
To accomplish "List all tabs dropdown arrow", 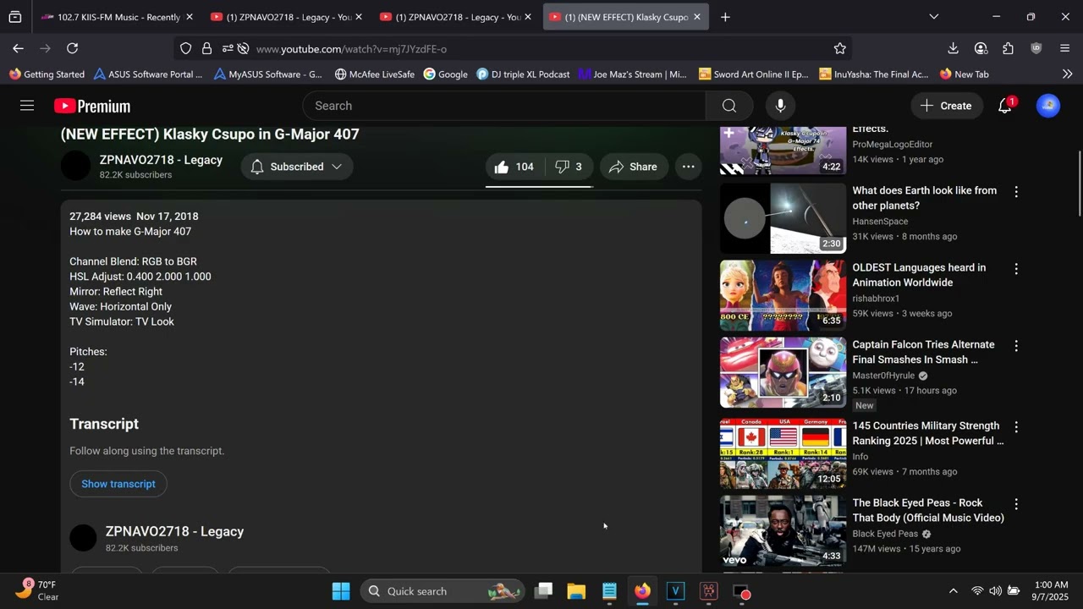I will point(933,17).
